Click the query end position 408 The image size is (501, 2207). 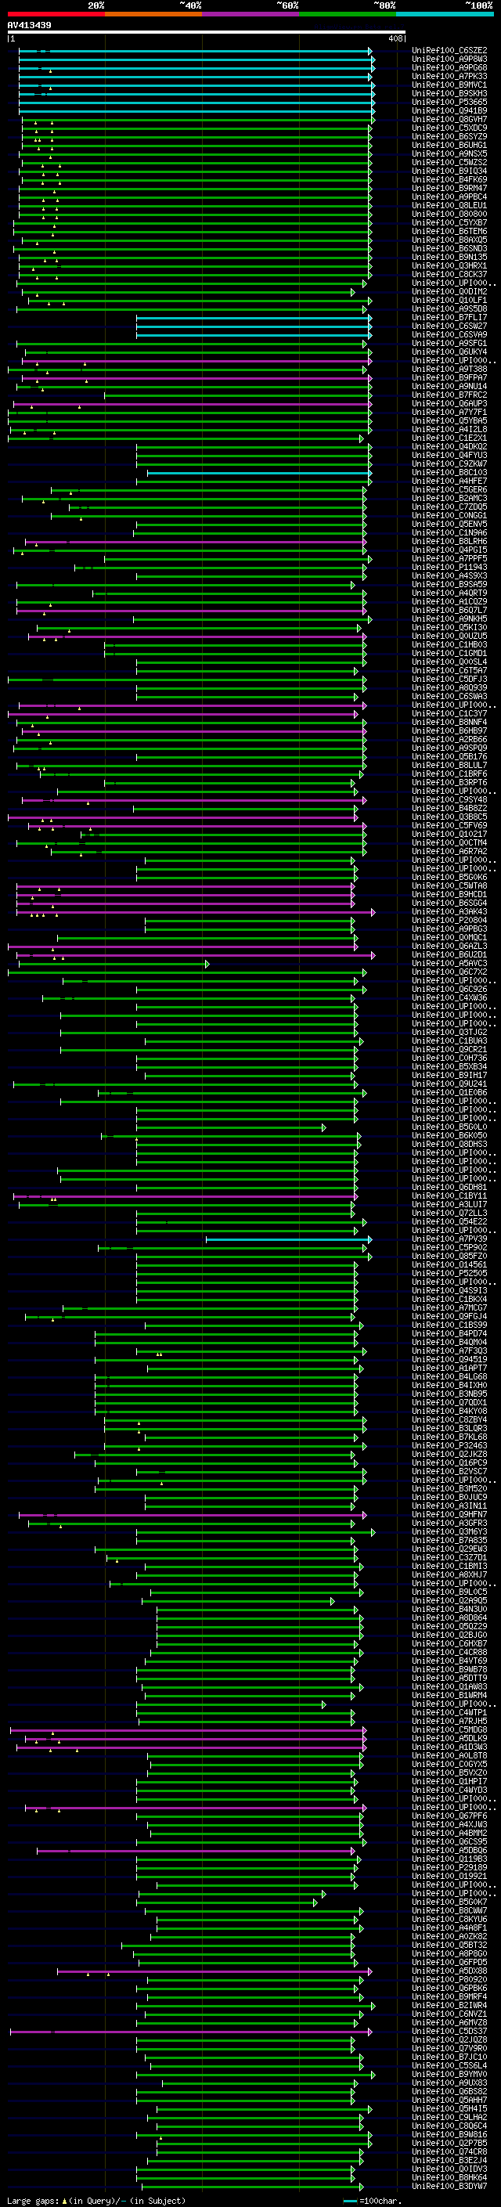395,38
